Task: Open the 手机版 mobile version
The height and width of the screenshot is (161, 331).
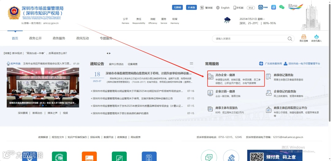Action: click(238, 8)
